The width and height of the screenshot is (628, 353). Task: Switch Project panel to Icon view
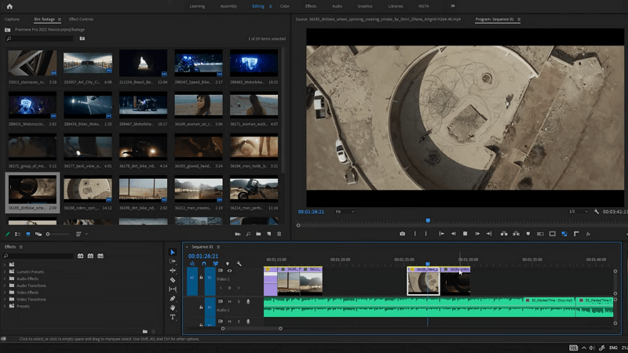(x=28, y=234)
